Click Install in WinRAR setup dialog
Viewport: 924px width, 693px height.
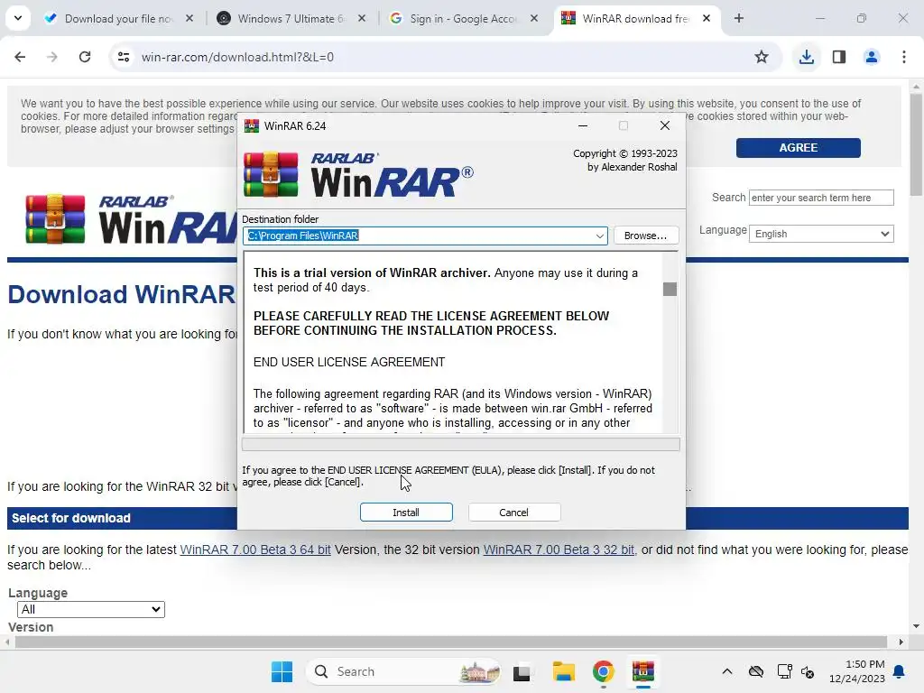406,513
